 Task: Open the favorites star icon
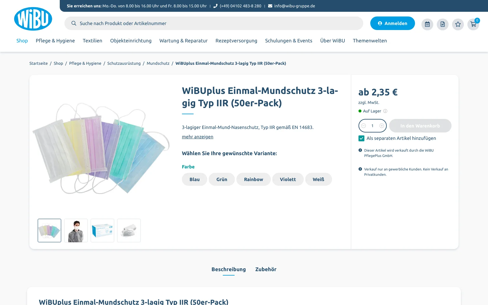coord(458,24)
